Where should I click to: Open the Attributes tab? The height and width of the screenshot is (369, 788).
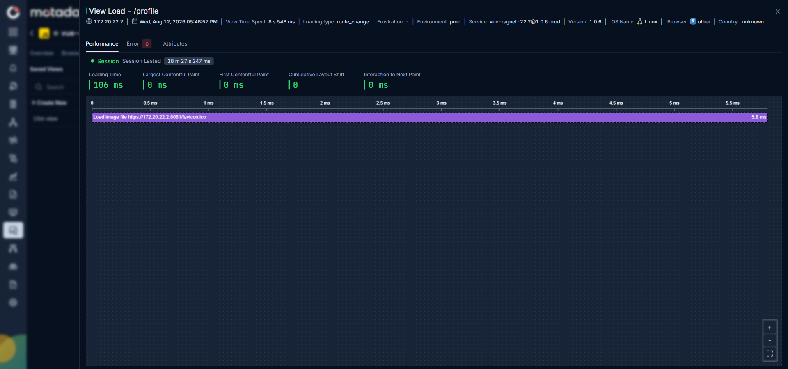(175, 44)
